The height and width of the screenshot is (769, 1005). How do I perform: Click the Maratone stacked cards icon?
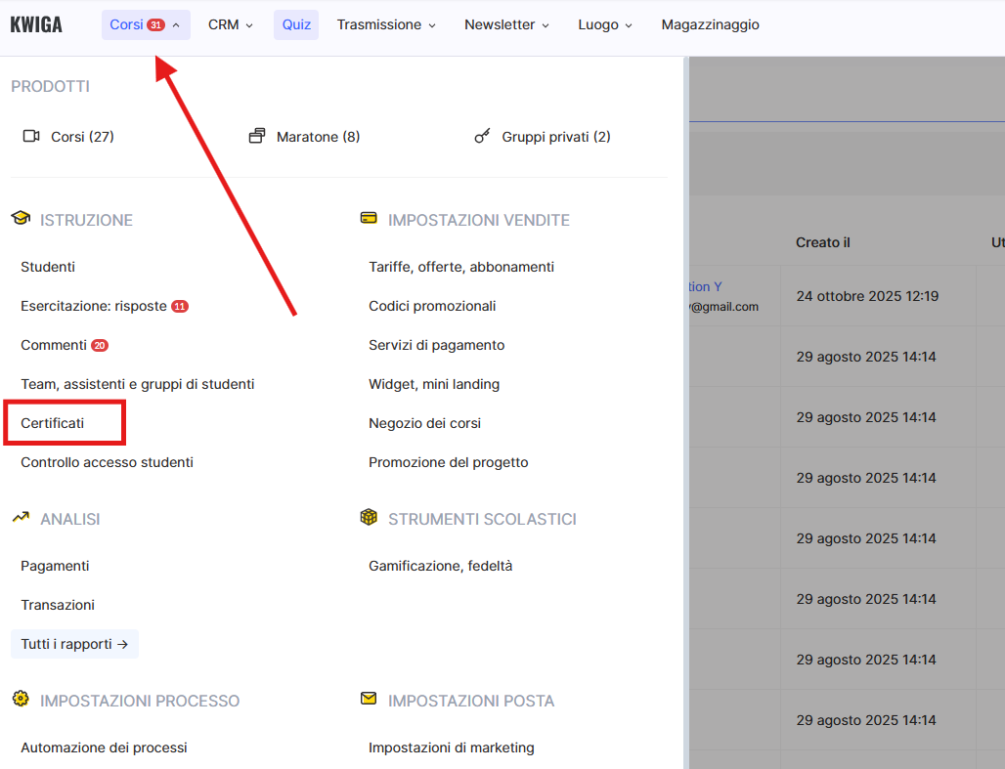click(x=257, y=137)
